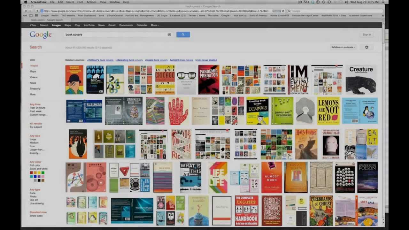409x230 pixels.
Task: Choose Larger than... size filter
Action: pyautogui.click(x=37, y=149)
